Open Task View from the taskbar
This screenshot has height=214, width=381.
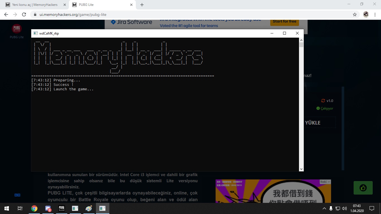(20, 208)
